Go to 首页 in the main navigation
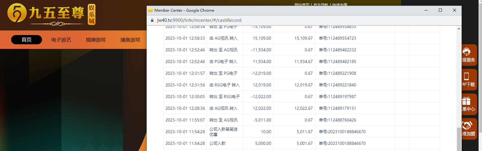This screenshot has width=482, height=151. coord(27,40)
